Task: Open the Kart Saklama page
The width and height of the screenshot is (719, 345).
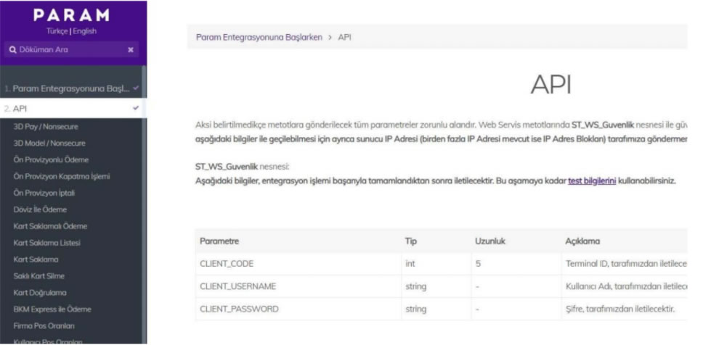Action: [36, 259]
